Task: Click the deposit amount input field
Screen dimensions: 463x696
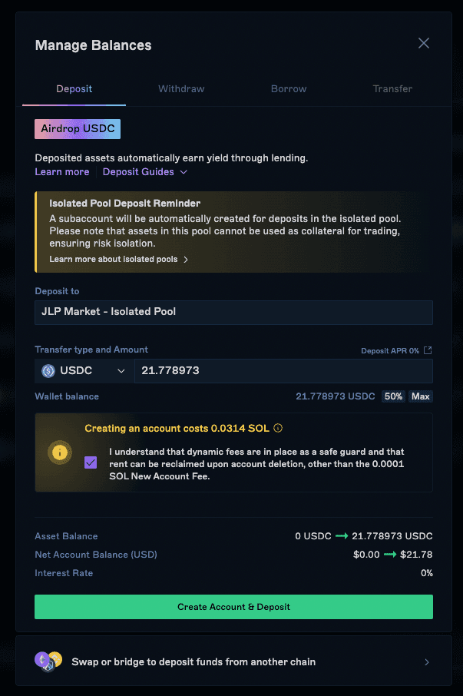Action: (283, 370)
